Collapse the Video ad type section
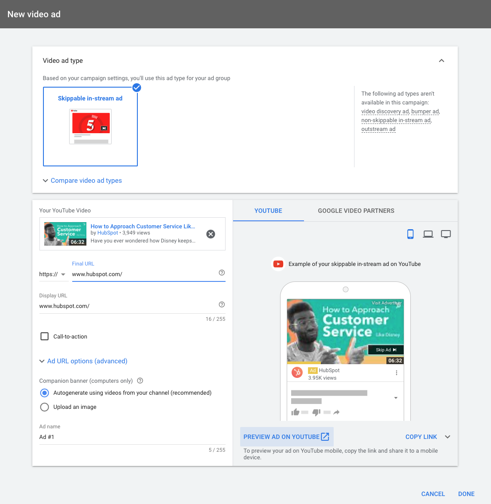 click(441, 61)
